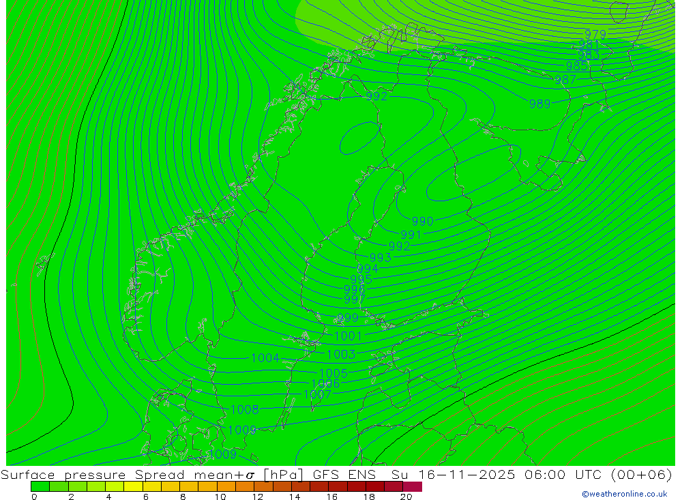The height and width of the screenshot is (500, 682).
Task: Pick the dark red swatch above the 18 label
Action: (375, 486)
